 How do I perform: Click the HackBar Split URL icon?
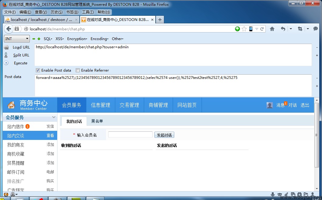click(6, 55)
